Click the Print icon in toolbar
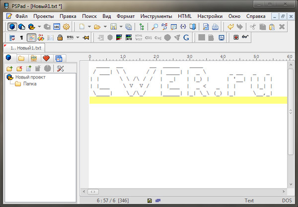The height and width of the screenshot is (207, 298). click(216, 26)
